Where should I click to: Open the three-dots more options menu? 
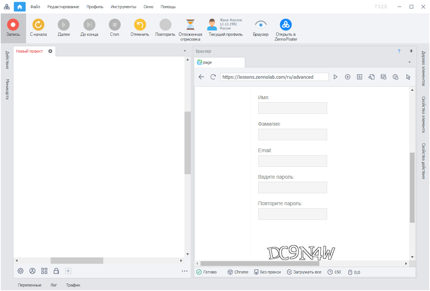pyautogui.click(x=184, y=271)
